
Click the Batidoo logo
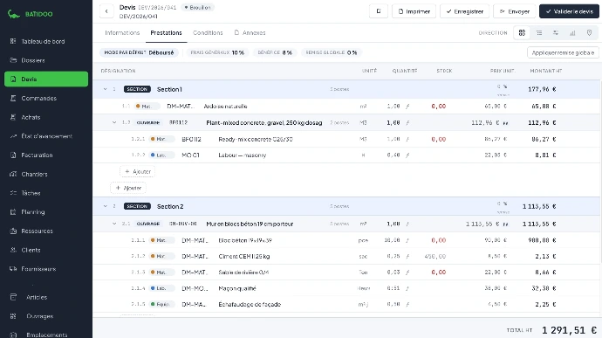30,14
